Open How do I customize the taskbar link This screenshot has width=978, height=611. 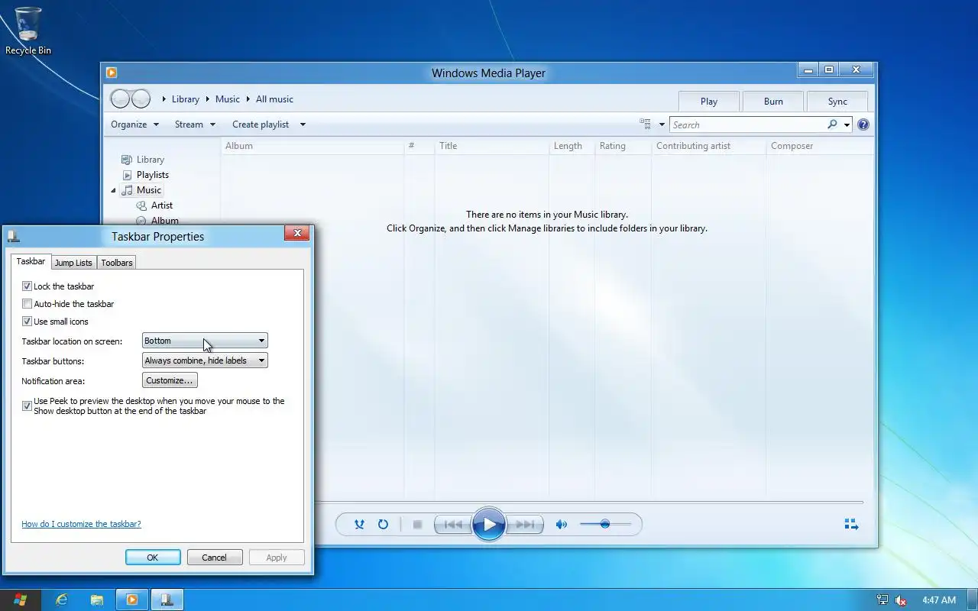click(81, 524)
